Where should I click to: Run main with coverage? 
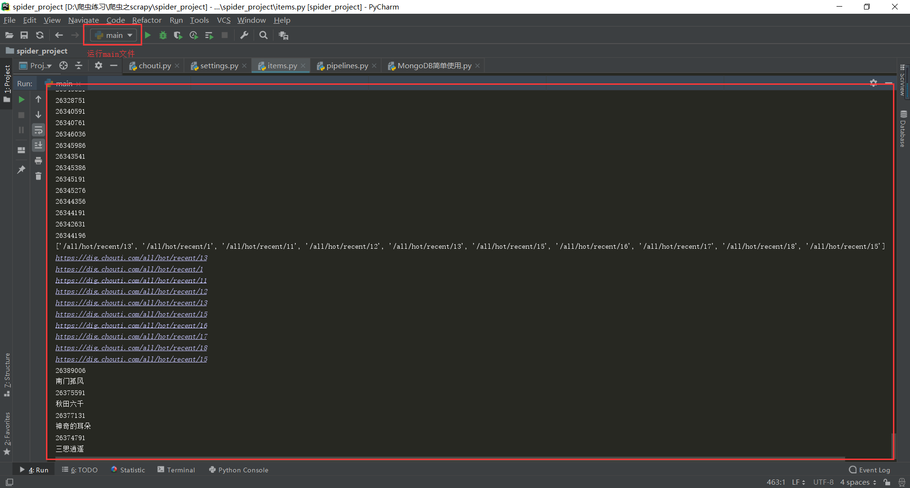coord(178,35)
